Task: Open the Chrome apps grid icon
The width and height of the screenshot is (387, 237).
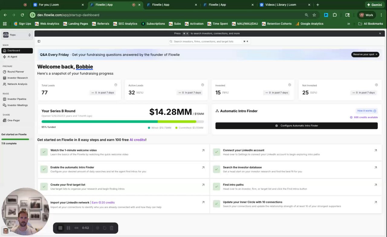Action: pos(5,24)
